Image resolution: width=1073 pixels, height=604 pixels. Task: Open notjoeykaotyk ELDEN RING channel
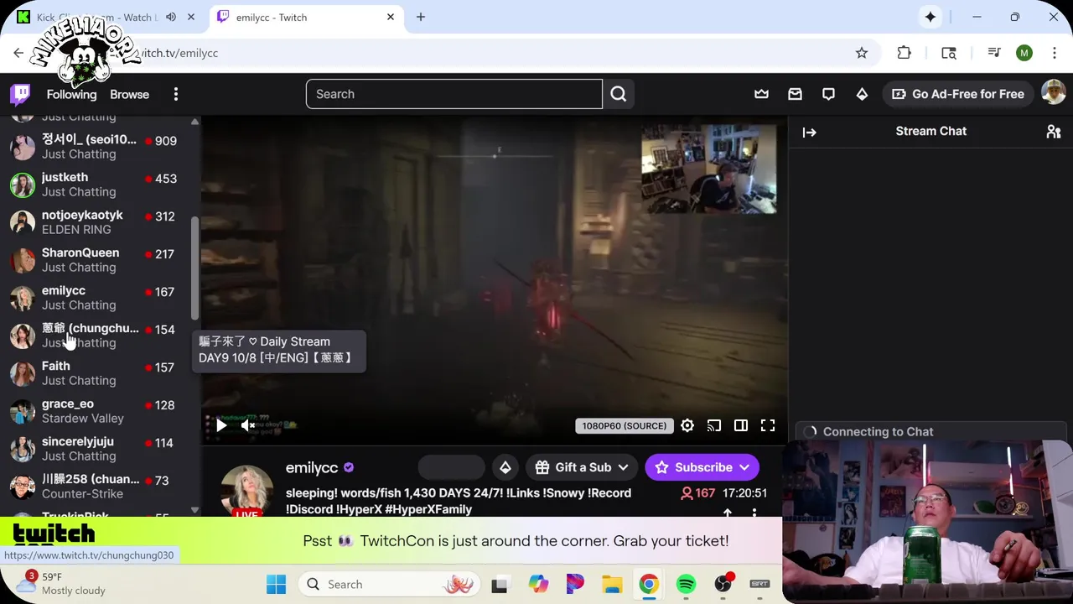click(101, 222)
